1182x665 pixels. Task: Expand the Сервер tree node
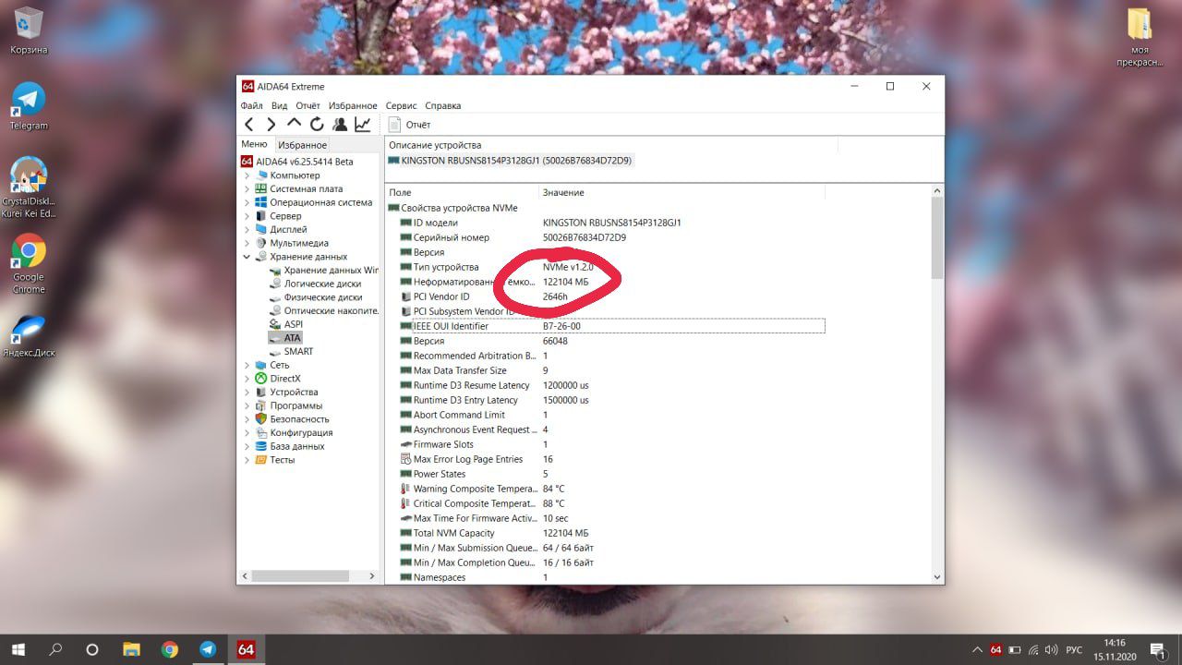[247, 216]
